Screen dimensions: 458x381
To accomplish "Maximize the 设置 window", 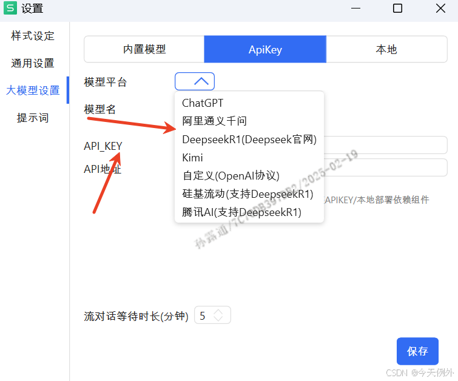I will pyautogui.click(x=397, y=8).
